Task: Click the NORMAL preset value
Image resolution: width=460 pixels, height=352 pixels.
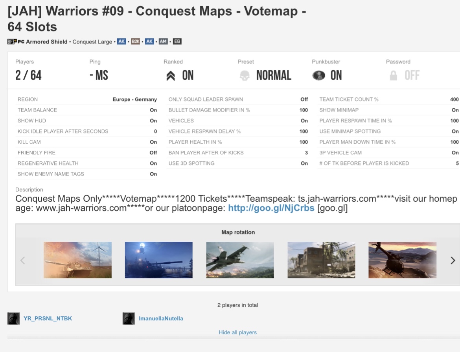Action: coord(274,75)
